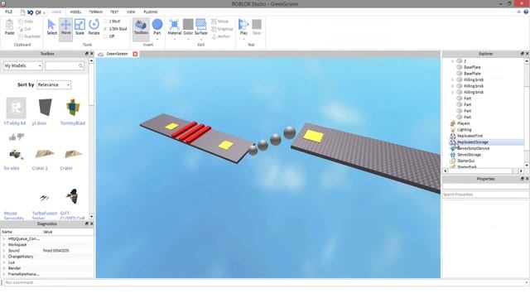
Task: Switch to the TEST ribbon tab
Action: (114, 12)
